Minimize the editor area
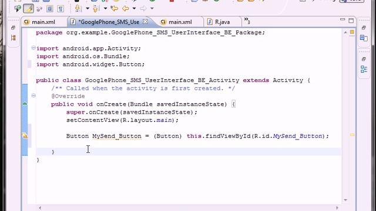This screenshot has height=211, width=376. tap(343, 19)
